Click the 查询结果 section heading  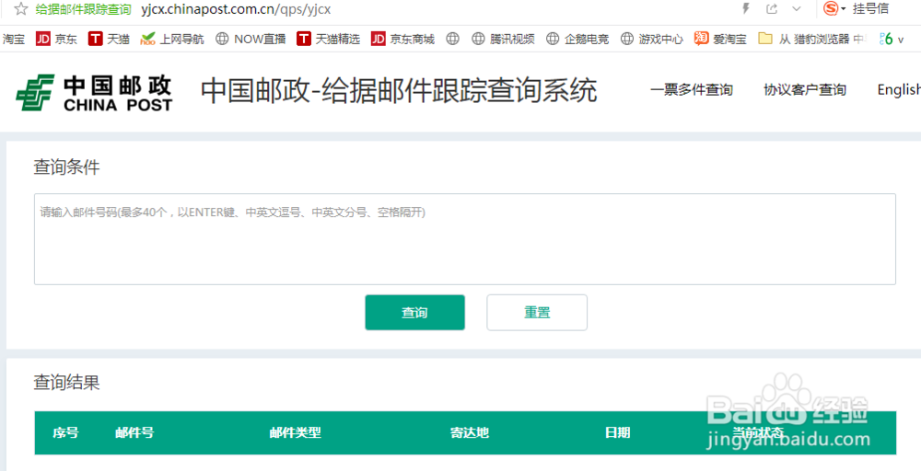66,383
